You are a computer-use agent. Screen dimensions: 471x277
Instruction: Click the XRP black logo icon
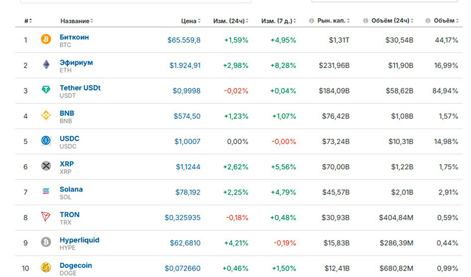pos(46,166)
